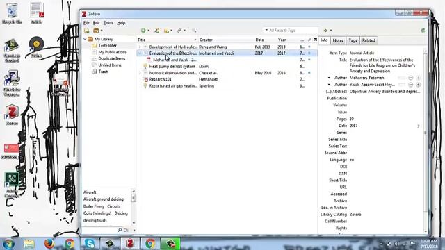Select Duplicate Items in the library tree
The width and height of the screenshot is (445, 250).
[111, 58]
